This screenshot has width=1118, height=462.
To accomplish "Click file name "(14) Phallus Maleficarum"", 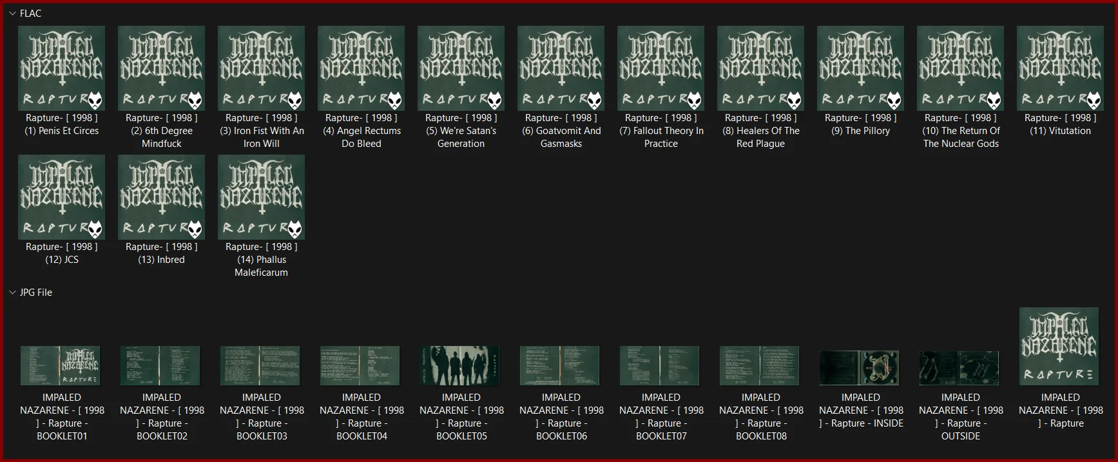I will pos(262,260).
